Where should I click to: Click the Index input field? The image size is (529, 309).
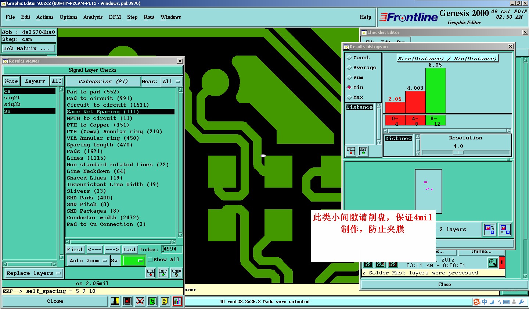172,249
